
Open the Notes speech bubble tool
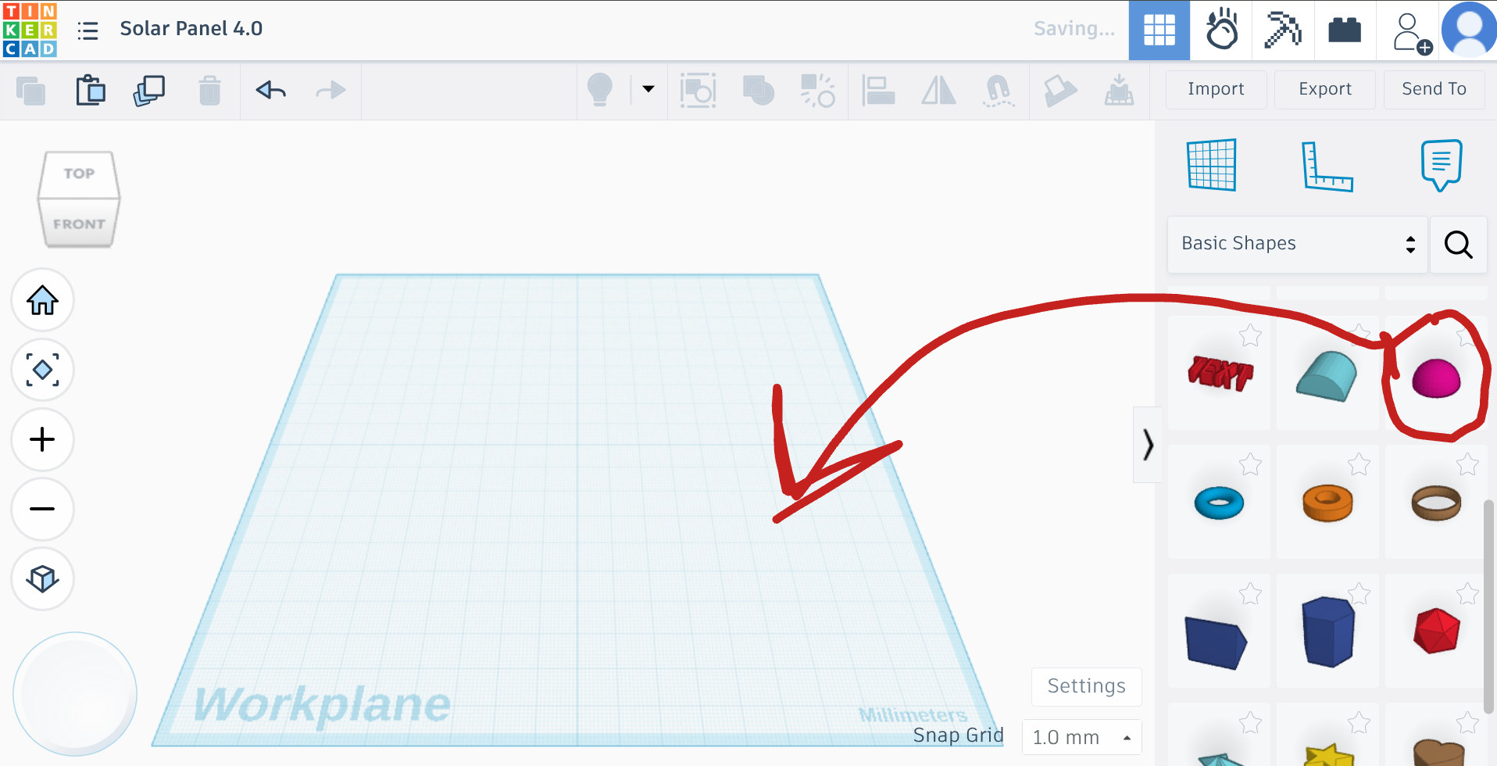[1441, 165]
